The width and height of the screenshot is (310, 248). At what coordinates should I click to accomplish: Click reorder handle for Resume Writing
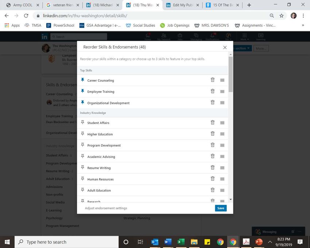click(222, 168)
